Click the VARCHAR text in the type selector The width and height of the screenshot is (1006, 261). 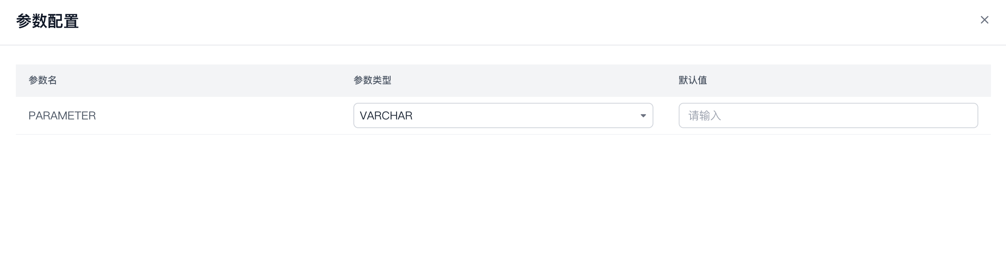tap(386, 115)
